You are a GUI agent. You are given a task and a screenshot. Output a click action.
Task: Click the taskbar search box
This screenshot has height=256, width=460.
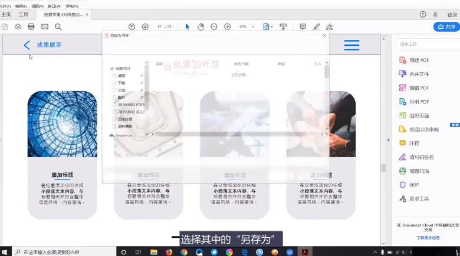(64, 252)
